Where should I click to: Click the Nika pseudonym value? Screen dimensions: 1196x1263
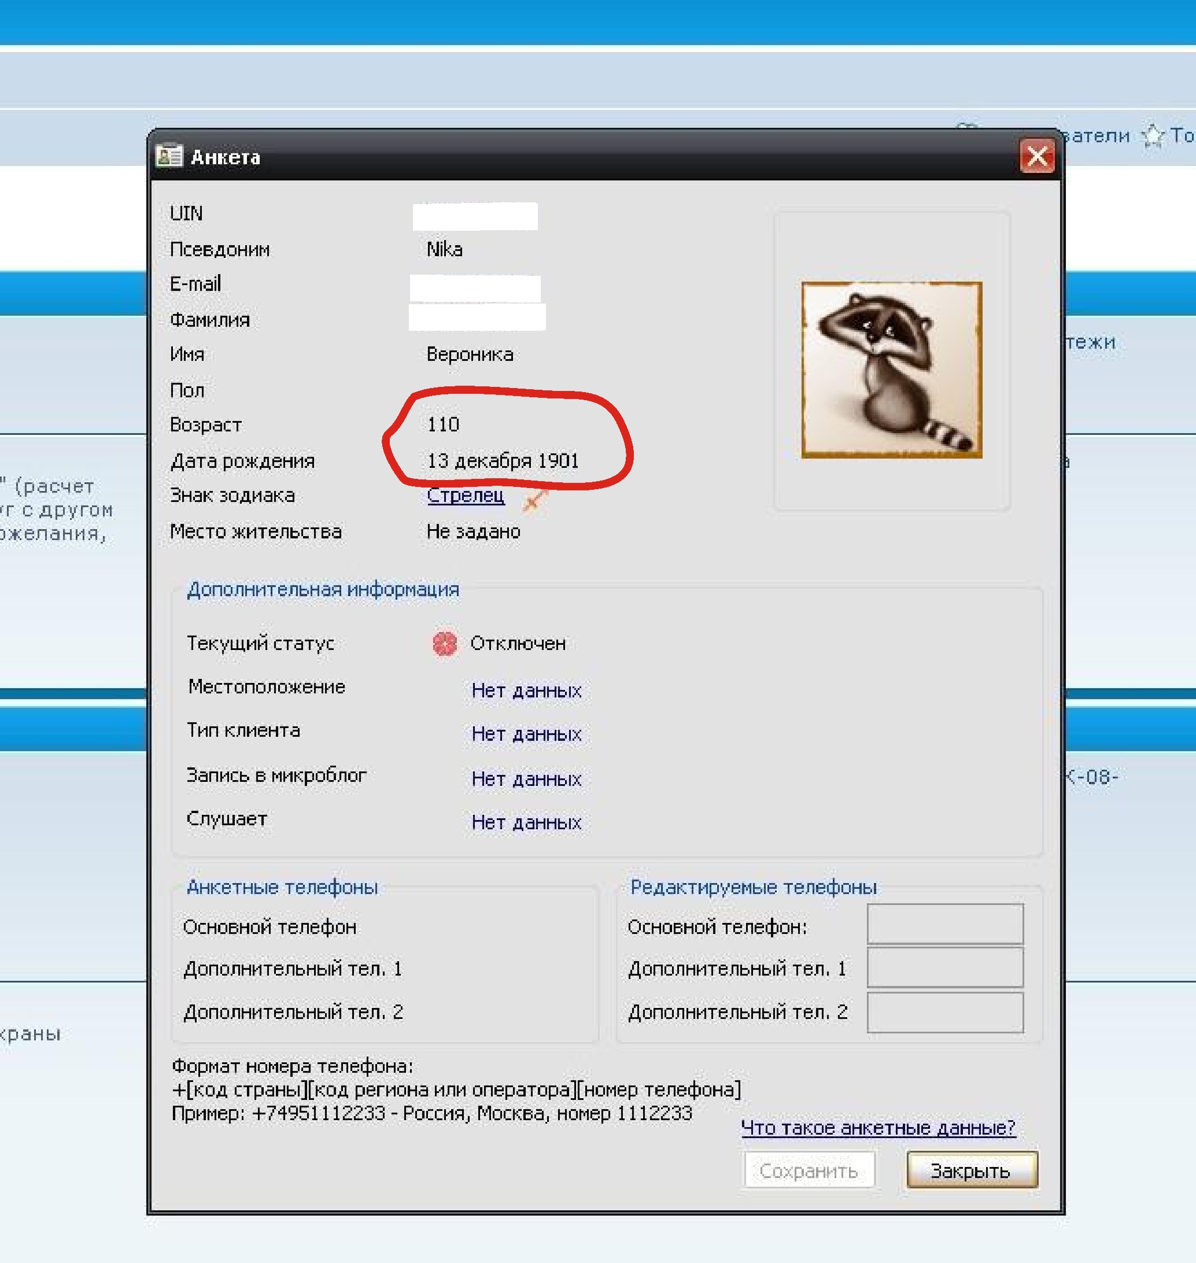click(444, 249)
